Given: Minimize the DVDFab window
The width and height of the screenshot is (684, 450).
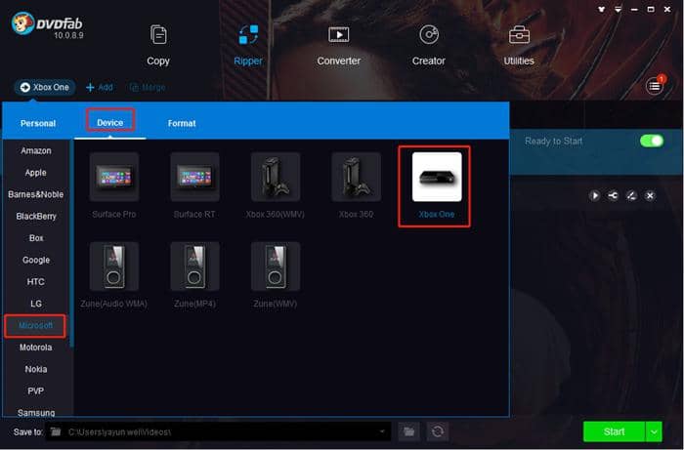Looking at the screenshot, I should coord(634,9).
